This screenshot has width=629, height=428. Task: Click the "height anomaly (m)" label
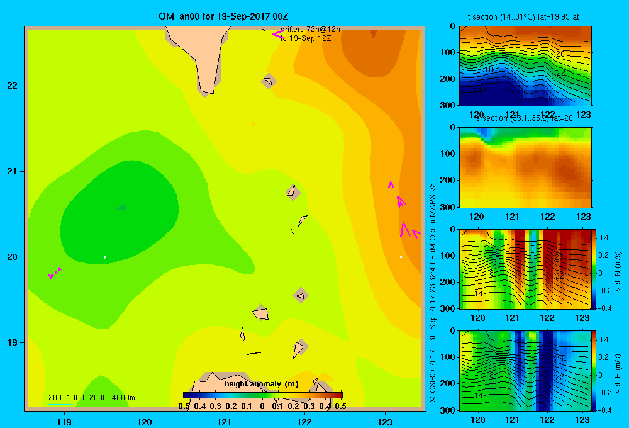262,384
